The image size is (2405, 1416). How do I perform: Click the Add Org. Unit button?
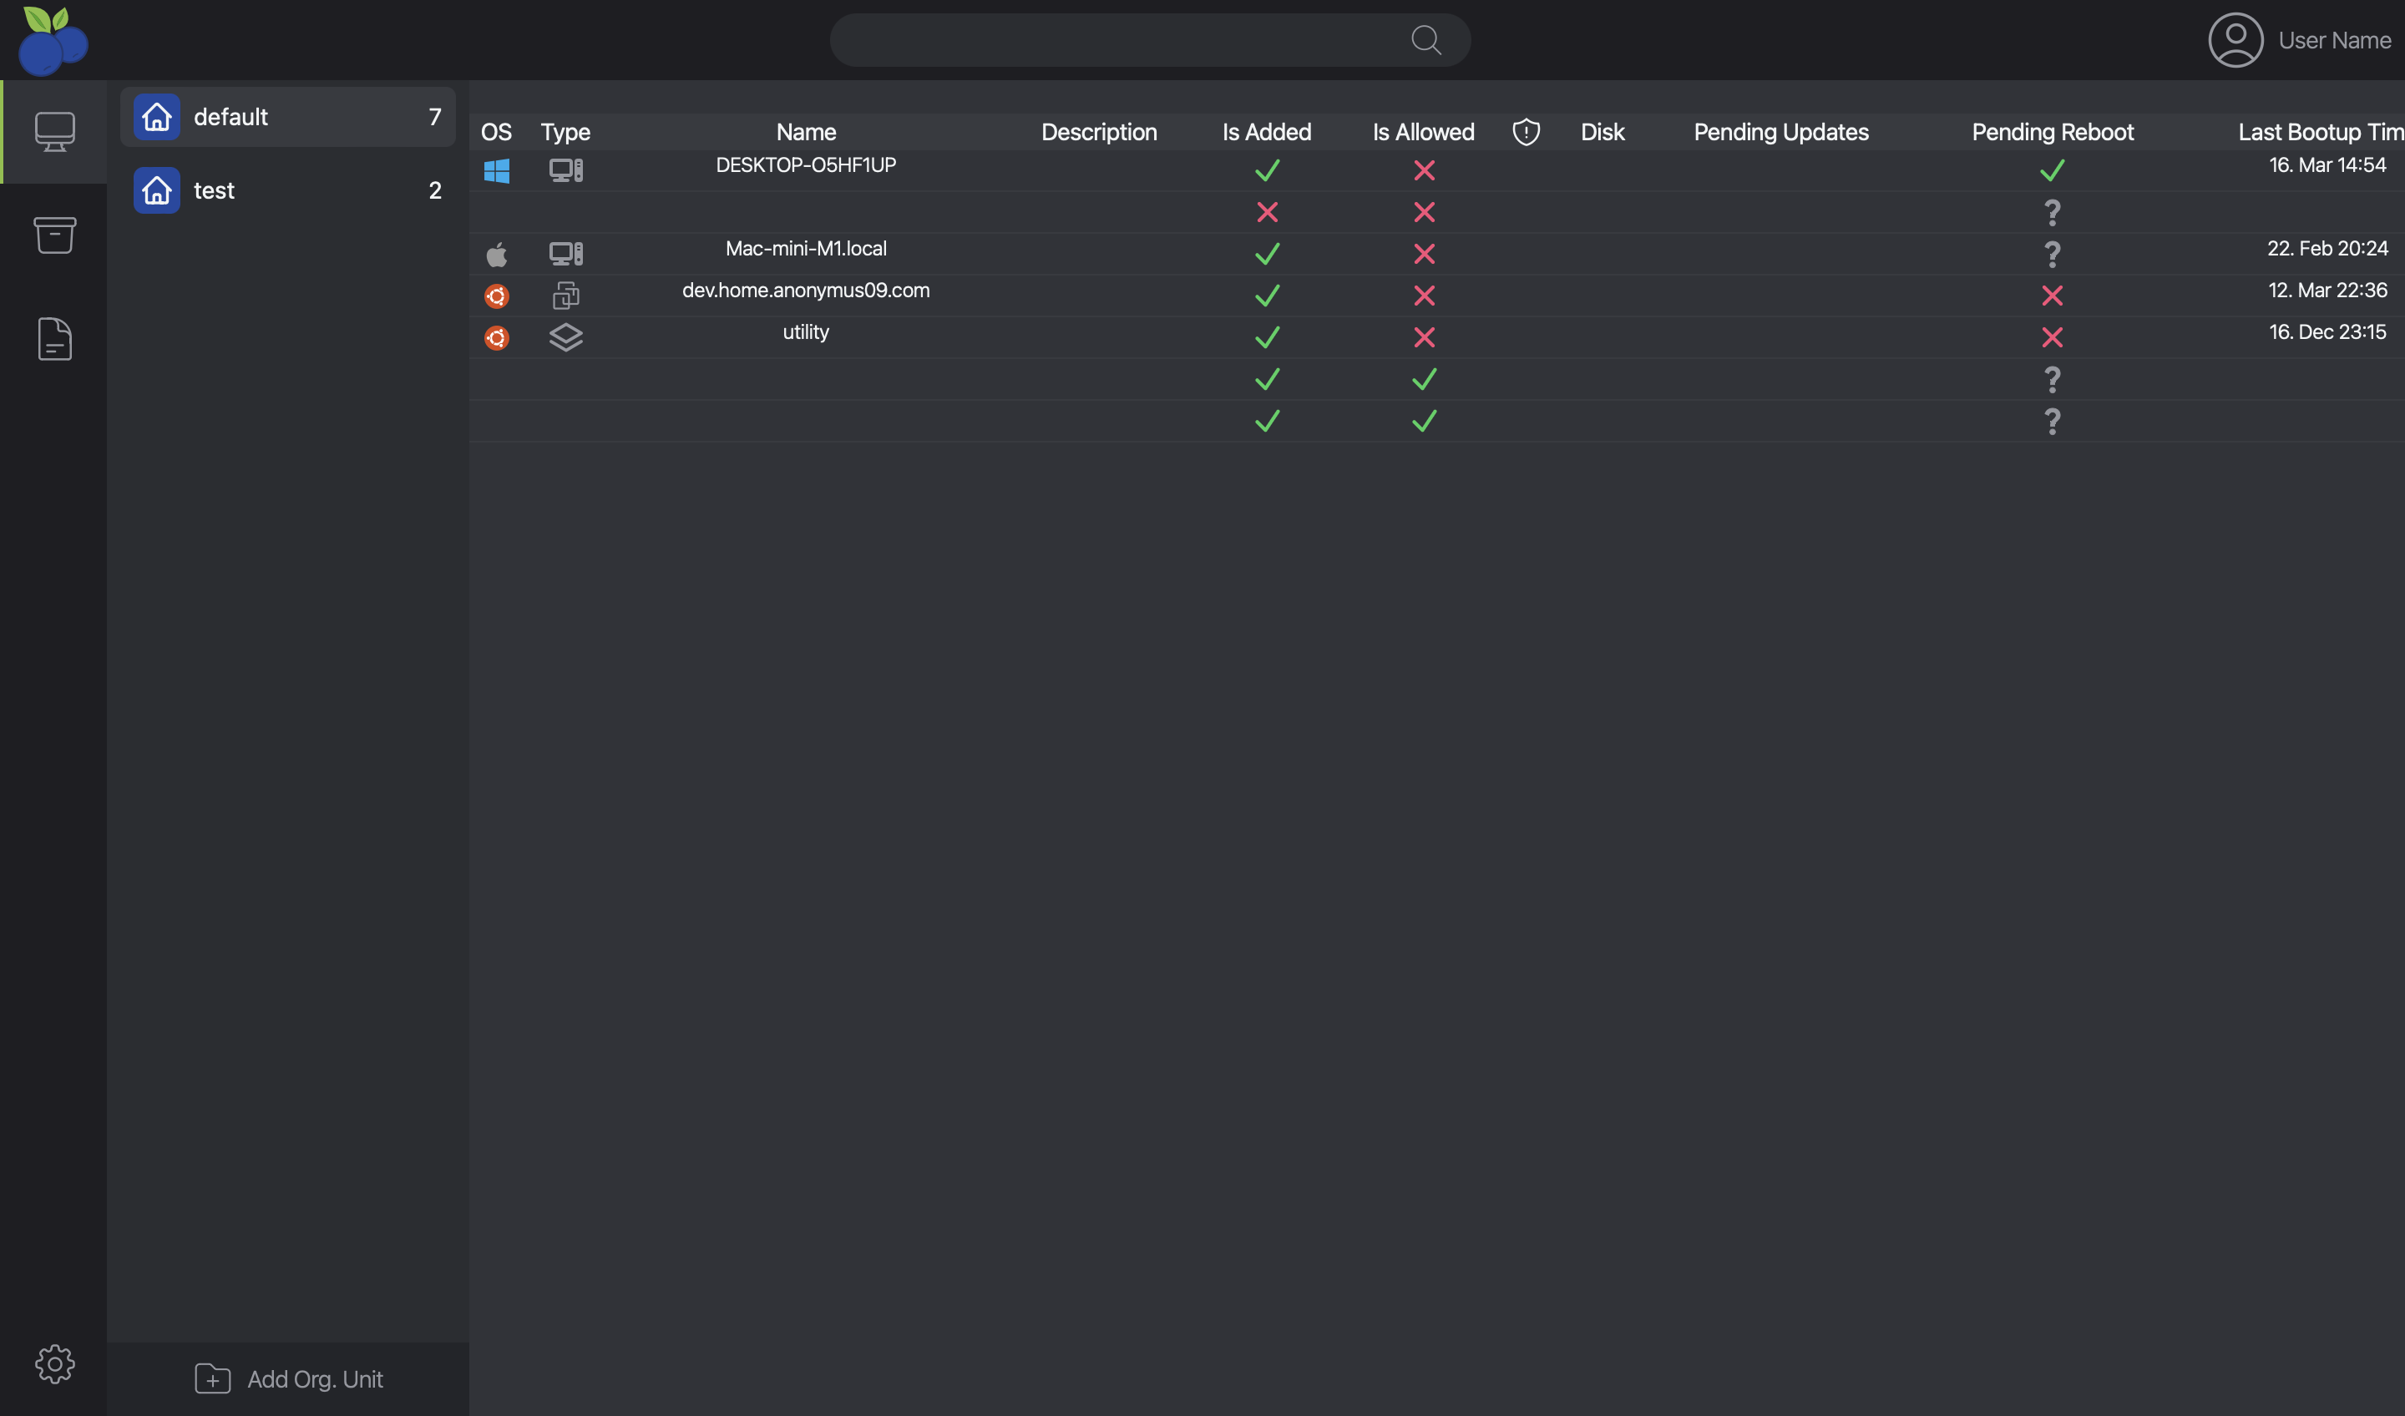tap(288, 1378)
